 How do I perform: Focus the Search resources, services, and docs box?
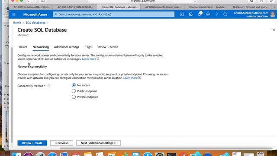[x=113, y=14]
